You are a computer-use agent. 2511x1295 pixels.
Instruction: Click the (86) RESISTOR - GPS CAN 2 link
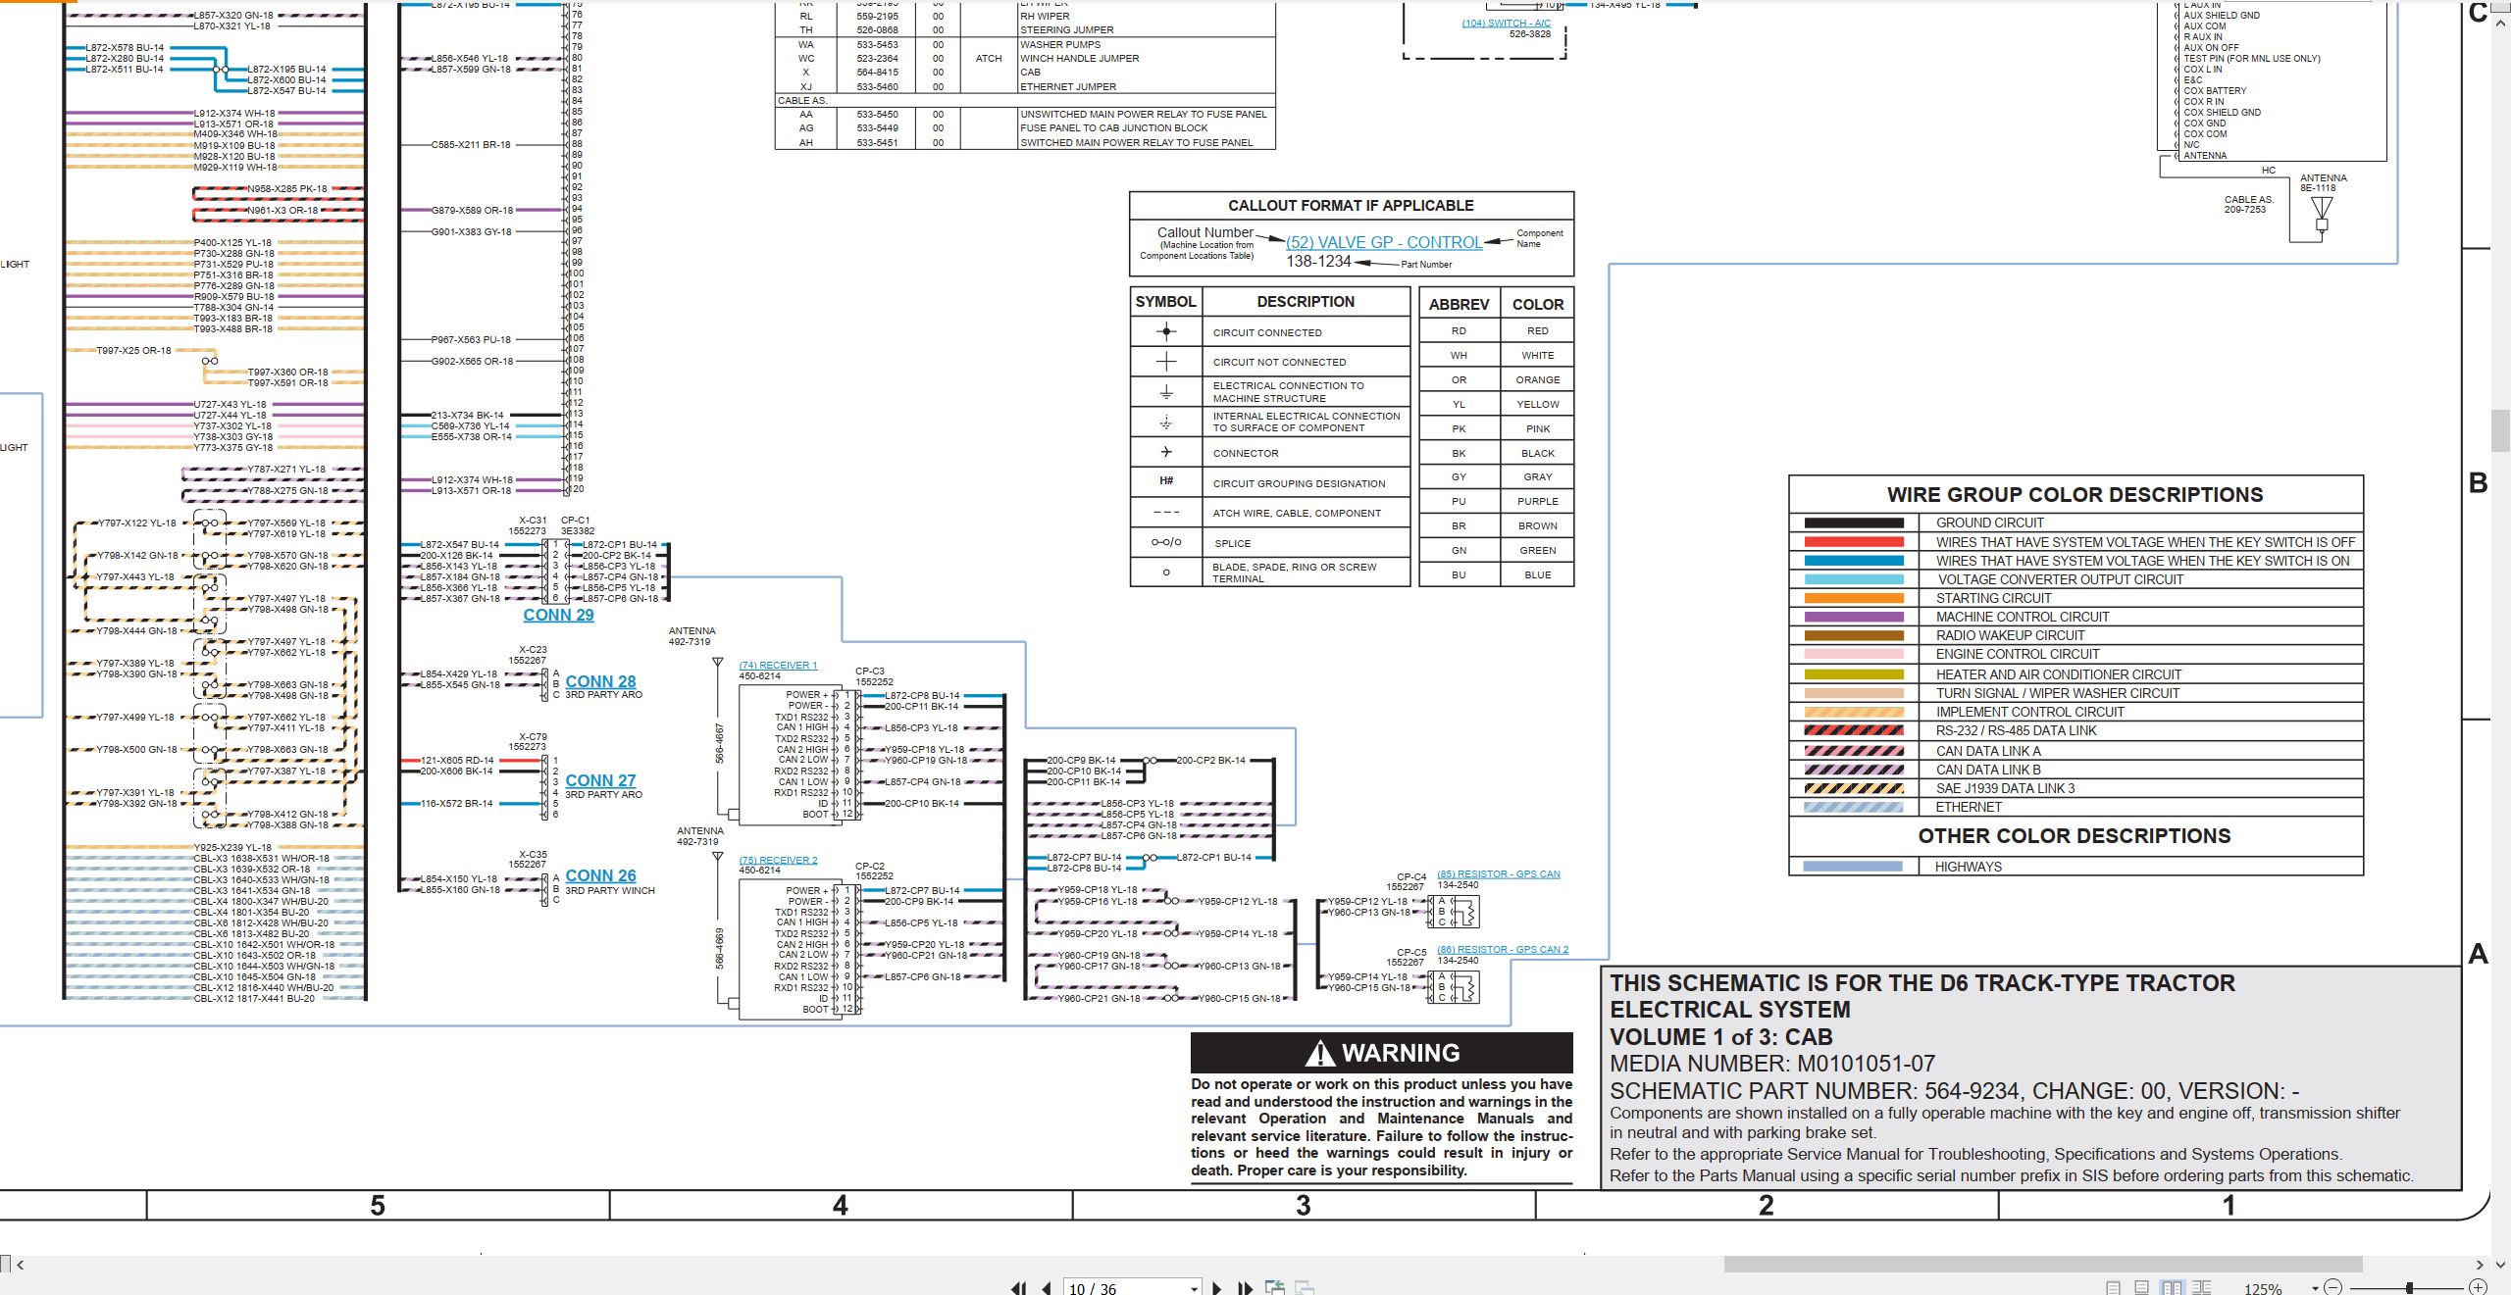coord(1503,950)
